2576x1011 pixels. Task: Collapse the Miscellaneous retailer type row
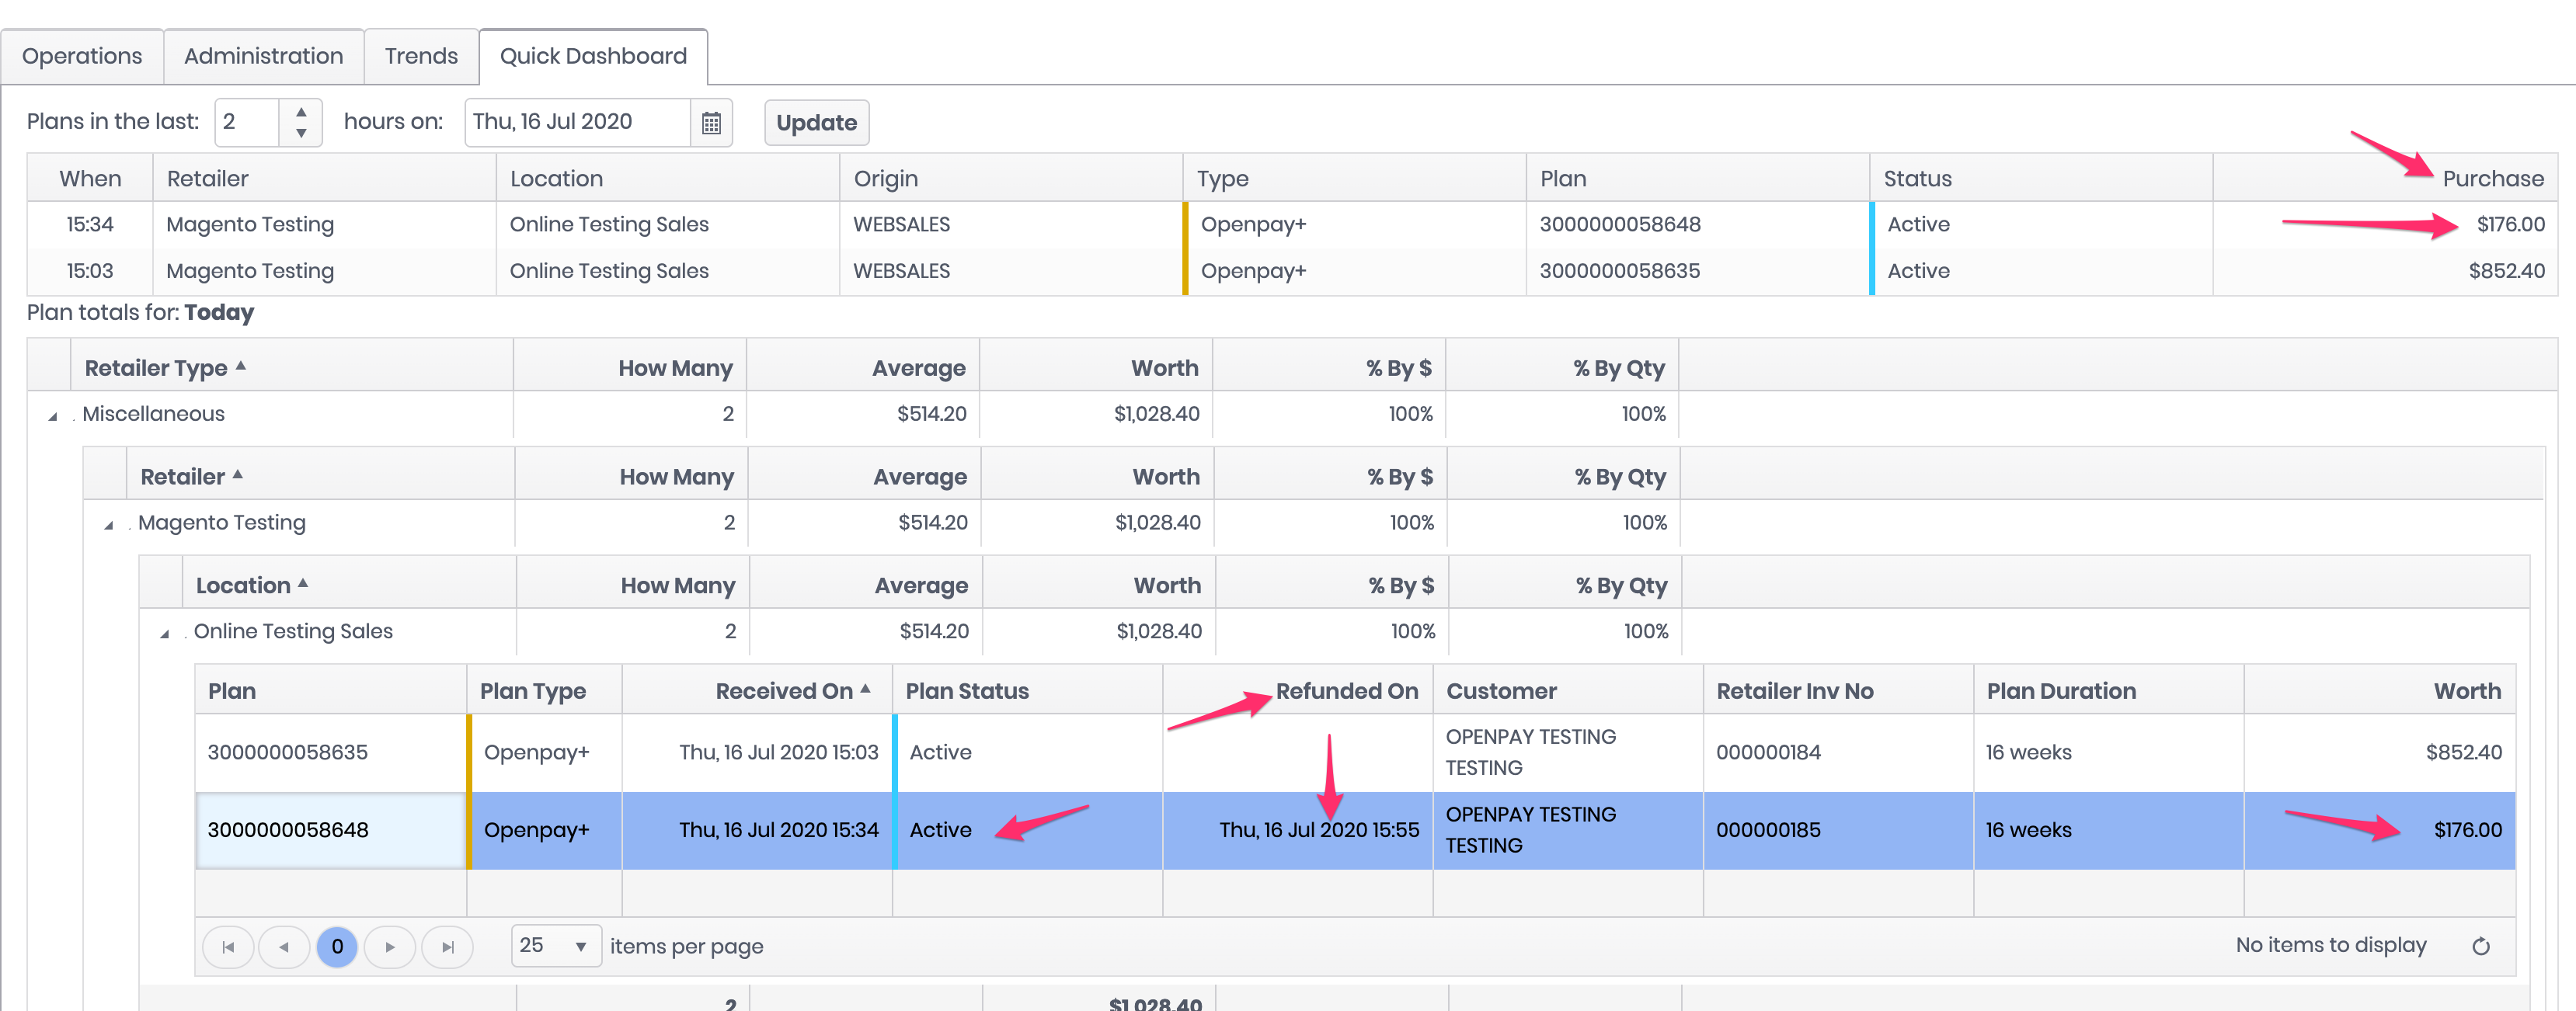point(53,416)
